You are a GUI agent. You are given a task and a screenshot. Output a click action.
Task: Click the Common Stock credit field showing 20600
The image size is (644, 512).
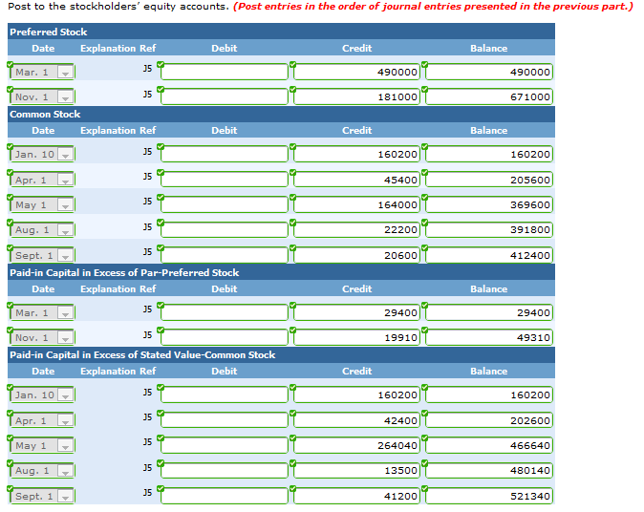coord(356,255)
